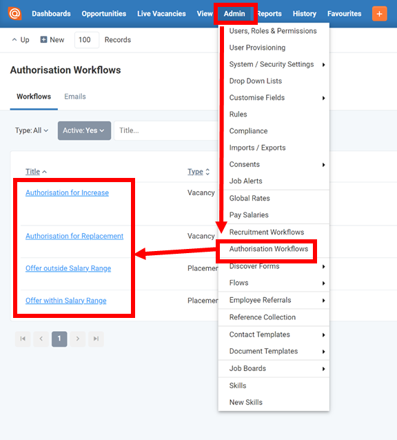Click the orange @ logo icon
The image size is (397, 440).
pos(14,14)
